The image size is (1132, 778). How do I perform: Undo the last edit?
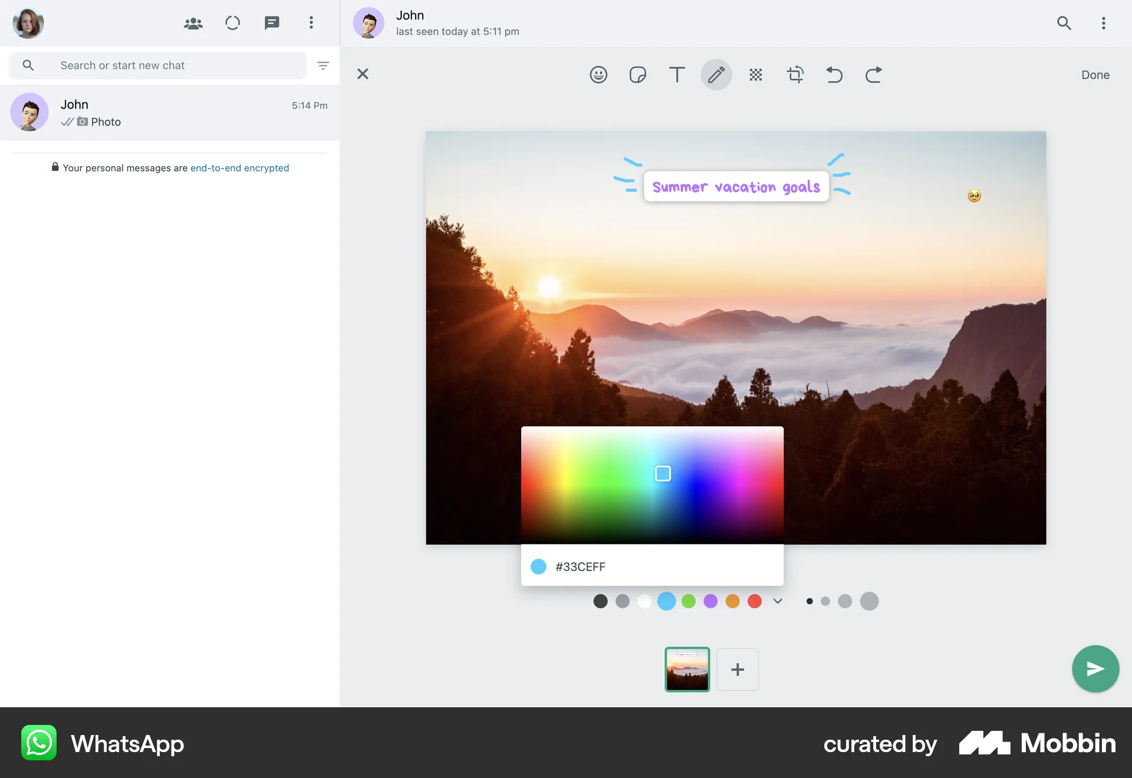coord(834,74)
